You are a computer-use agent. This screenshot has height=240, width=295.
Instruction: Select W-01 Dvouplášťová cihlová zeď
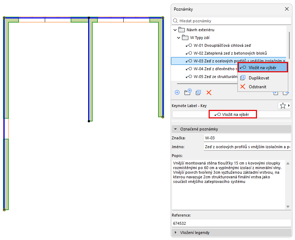pos(222,45)
